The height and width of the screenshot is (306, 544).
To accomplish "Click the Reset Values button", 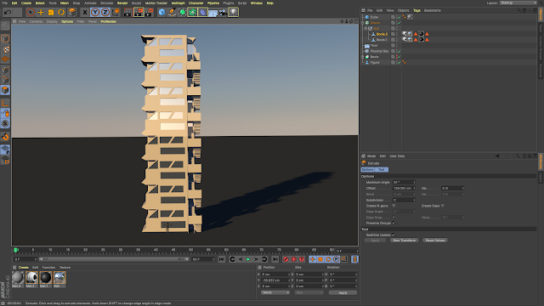I will click(435, 240).
